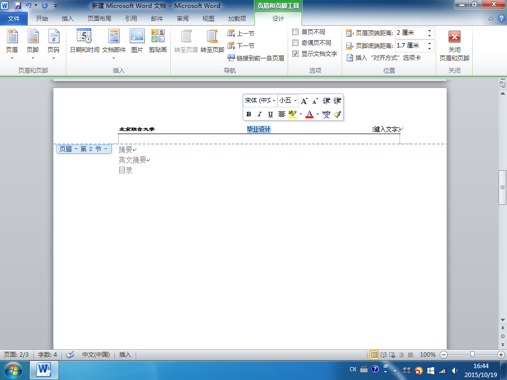The height and width of the screenshot is (380, 507).
Task: Open the 页眉 header gallery
Action: click(x=12, y=44)
